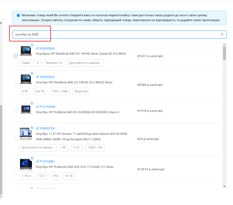Click the Windows 10 attribute tag
This screenshot has width=233, height=205.
(x=54, y=63)
